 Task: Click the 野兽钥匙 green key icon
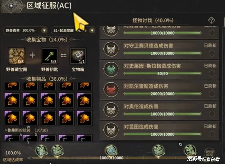tap(50, 56)
